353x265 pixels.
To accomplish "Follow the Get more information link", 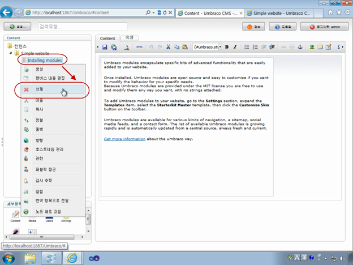I will [124, 139].
